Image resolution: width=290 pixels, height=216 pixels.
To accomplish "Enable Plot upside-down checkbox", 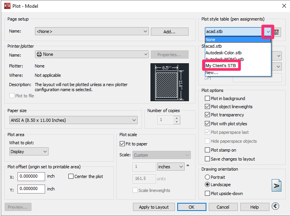I will point(207,193).
